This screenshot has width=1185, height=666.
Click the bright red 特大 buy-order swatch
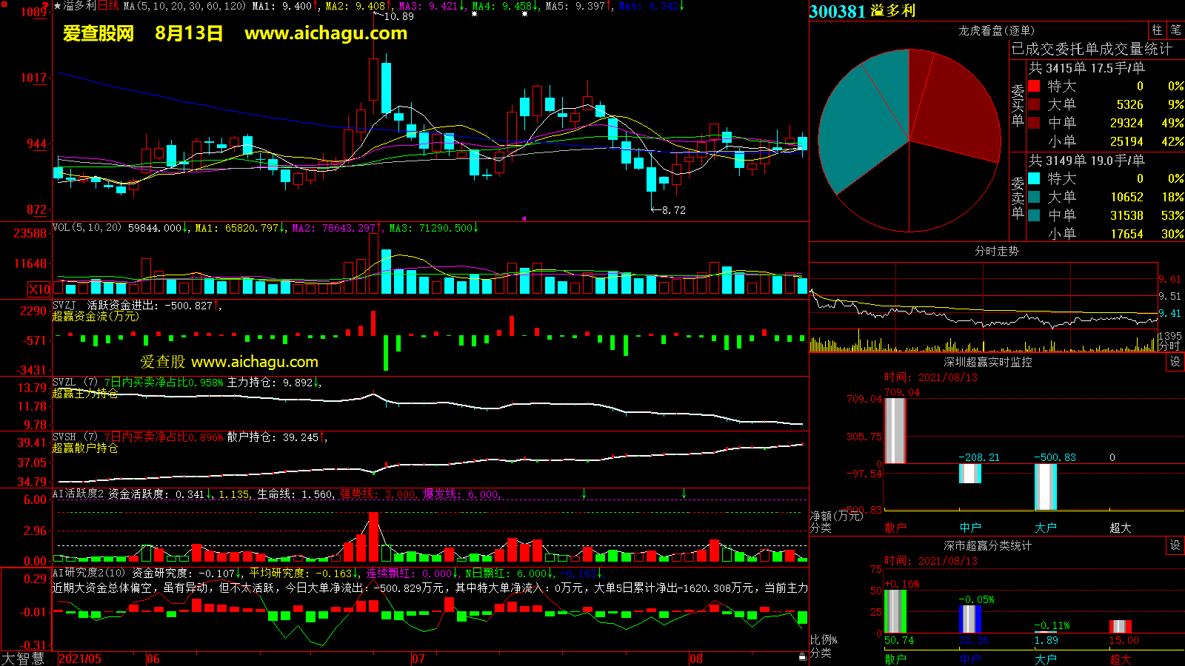(x=1034, y=86)
